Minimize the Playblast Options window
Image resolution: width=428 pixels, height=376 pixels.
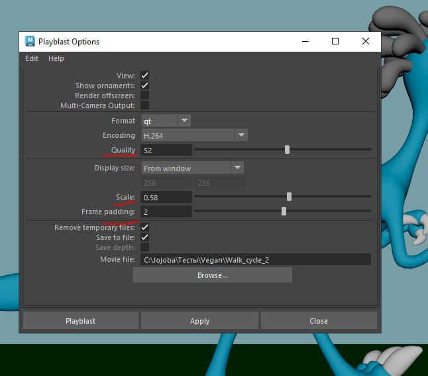click(x=305, y=42)
